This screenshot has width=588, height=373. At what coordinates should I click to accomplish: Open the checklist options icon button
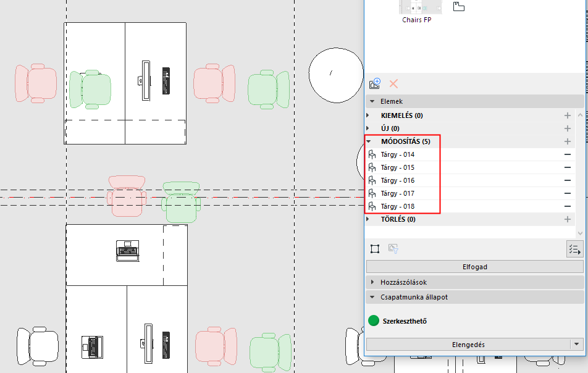click(x=574, y=249)
